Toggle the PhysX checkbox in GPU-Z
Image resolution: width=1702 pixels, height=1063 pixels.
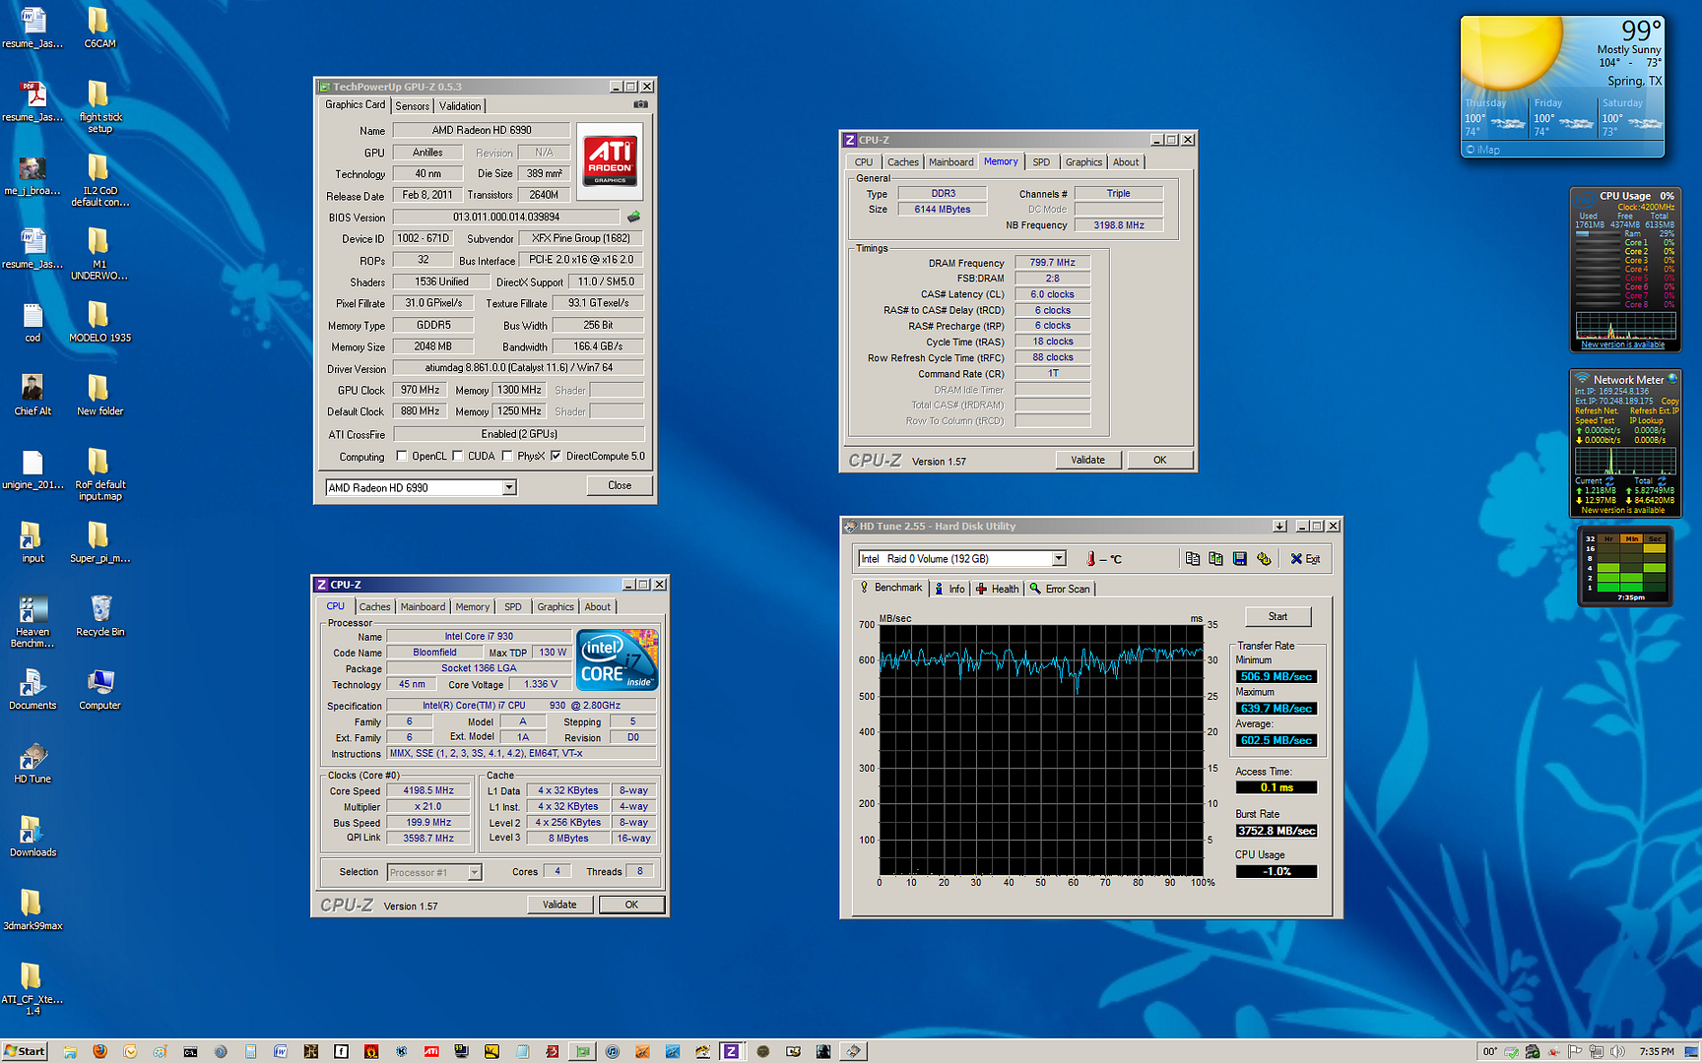tap(506, 456)
